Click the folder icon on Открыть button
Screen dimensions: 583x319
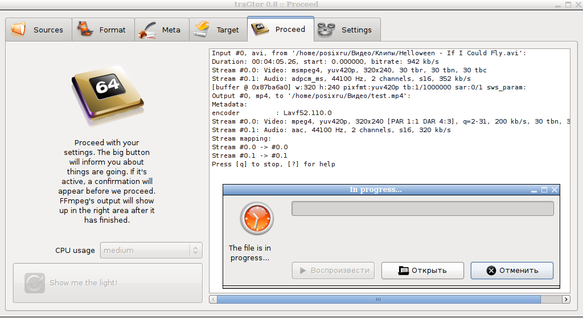(x=404, y=271)
